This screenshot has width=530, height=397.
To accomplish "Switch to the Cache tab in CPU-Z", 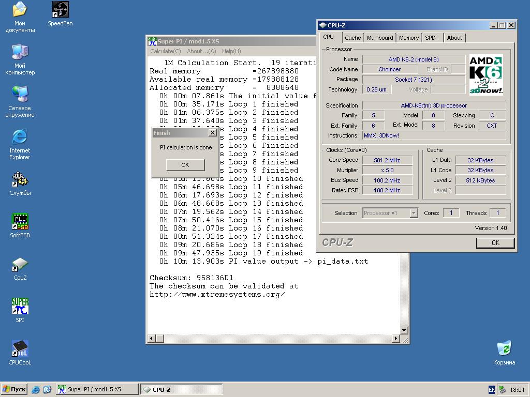I will [x=352, y=38].
